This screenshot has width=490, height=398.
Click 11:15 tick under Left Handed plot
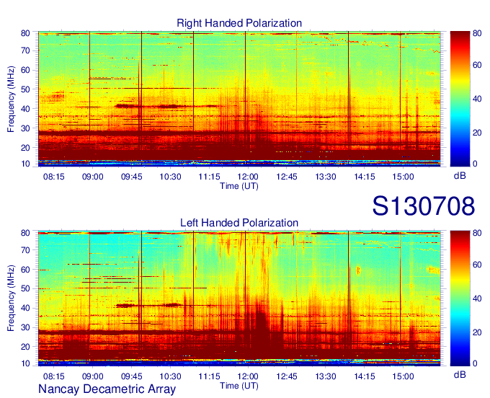coord(209,376)
